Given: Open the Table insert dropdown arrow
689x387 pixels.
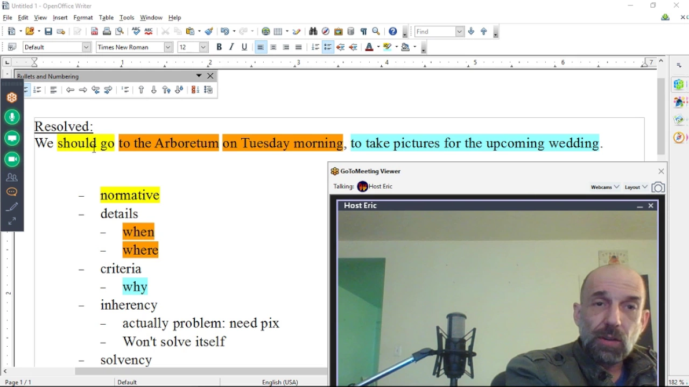Looking at the screenshot, I should coord(287,32).
